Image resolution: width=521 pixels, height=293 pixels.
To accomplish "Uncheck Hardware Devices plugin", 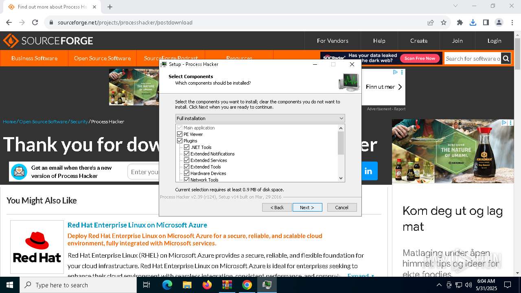I will coord(187,173).
